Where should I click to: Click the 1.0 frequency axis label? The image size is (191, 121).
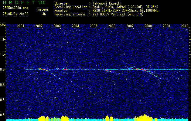point(3,54)
